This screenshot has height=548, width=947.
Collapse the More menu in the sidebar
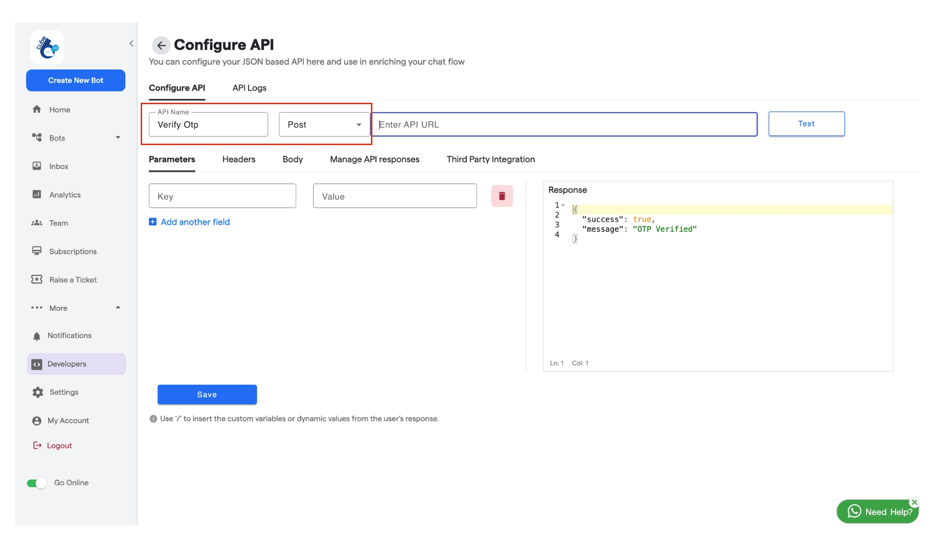point(118,307)
